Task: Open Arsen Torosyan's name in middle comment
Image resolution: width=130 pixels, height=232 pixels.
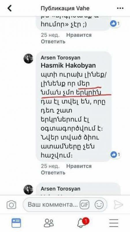Action: (61, 58)
